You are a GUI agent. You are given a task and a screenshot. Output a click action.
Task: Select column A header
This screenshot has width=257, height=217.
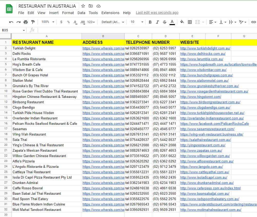47,36
